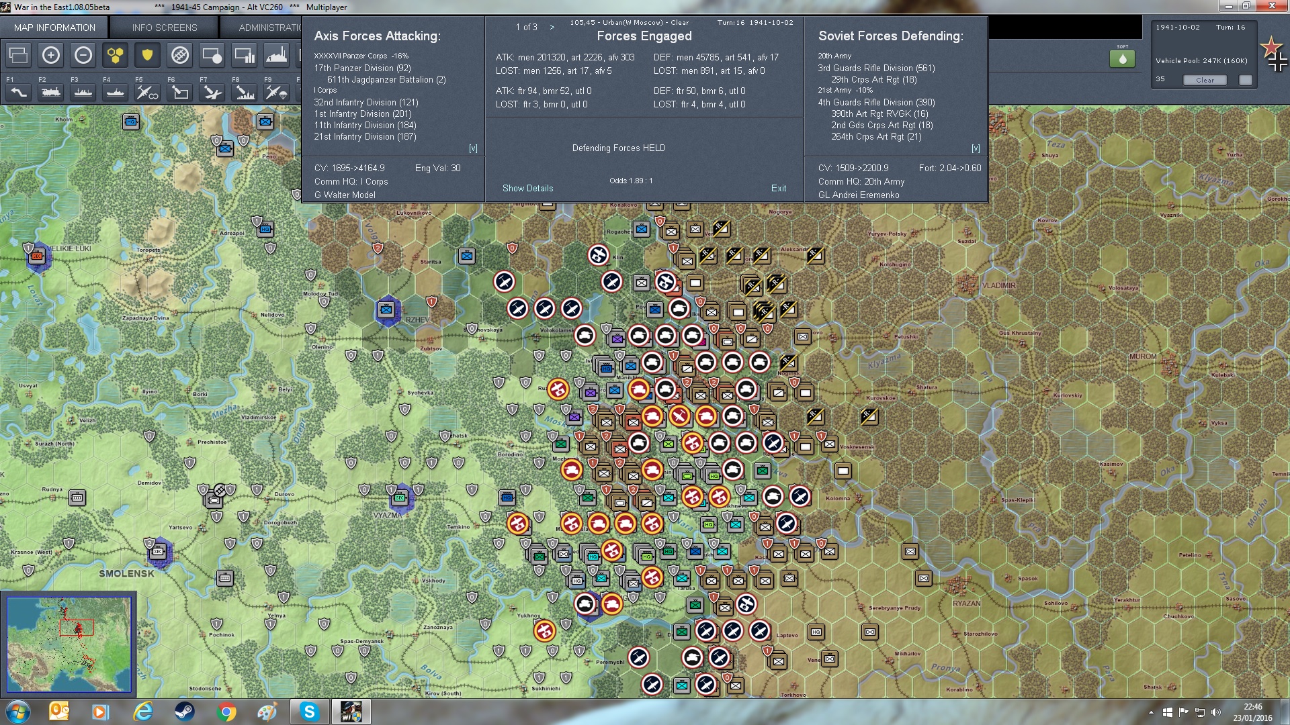Toggle the rail network overlay icon
1290x725 pixels.
point(180,55)
